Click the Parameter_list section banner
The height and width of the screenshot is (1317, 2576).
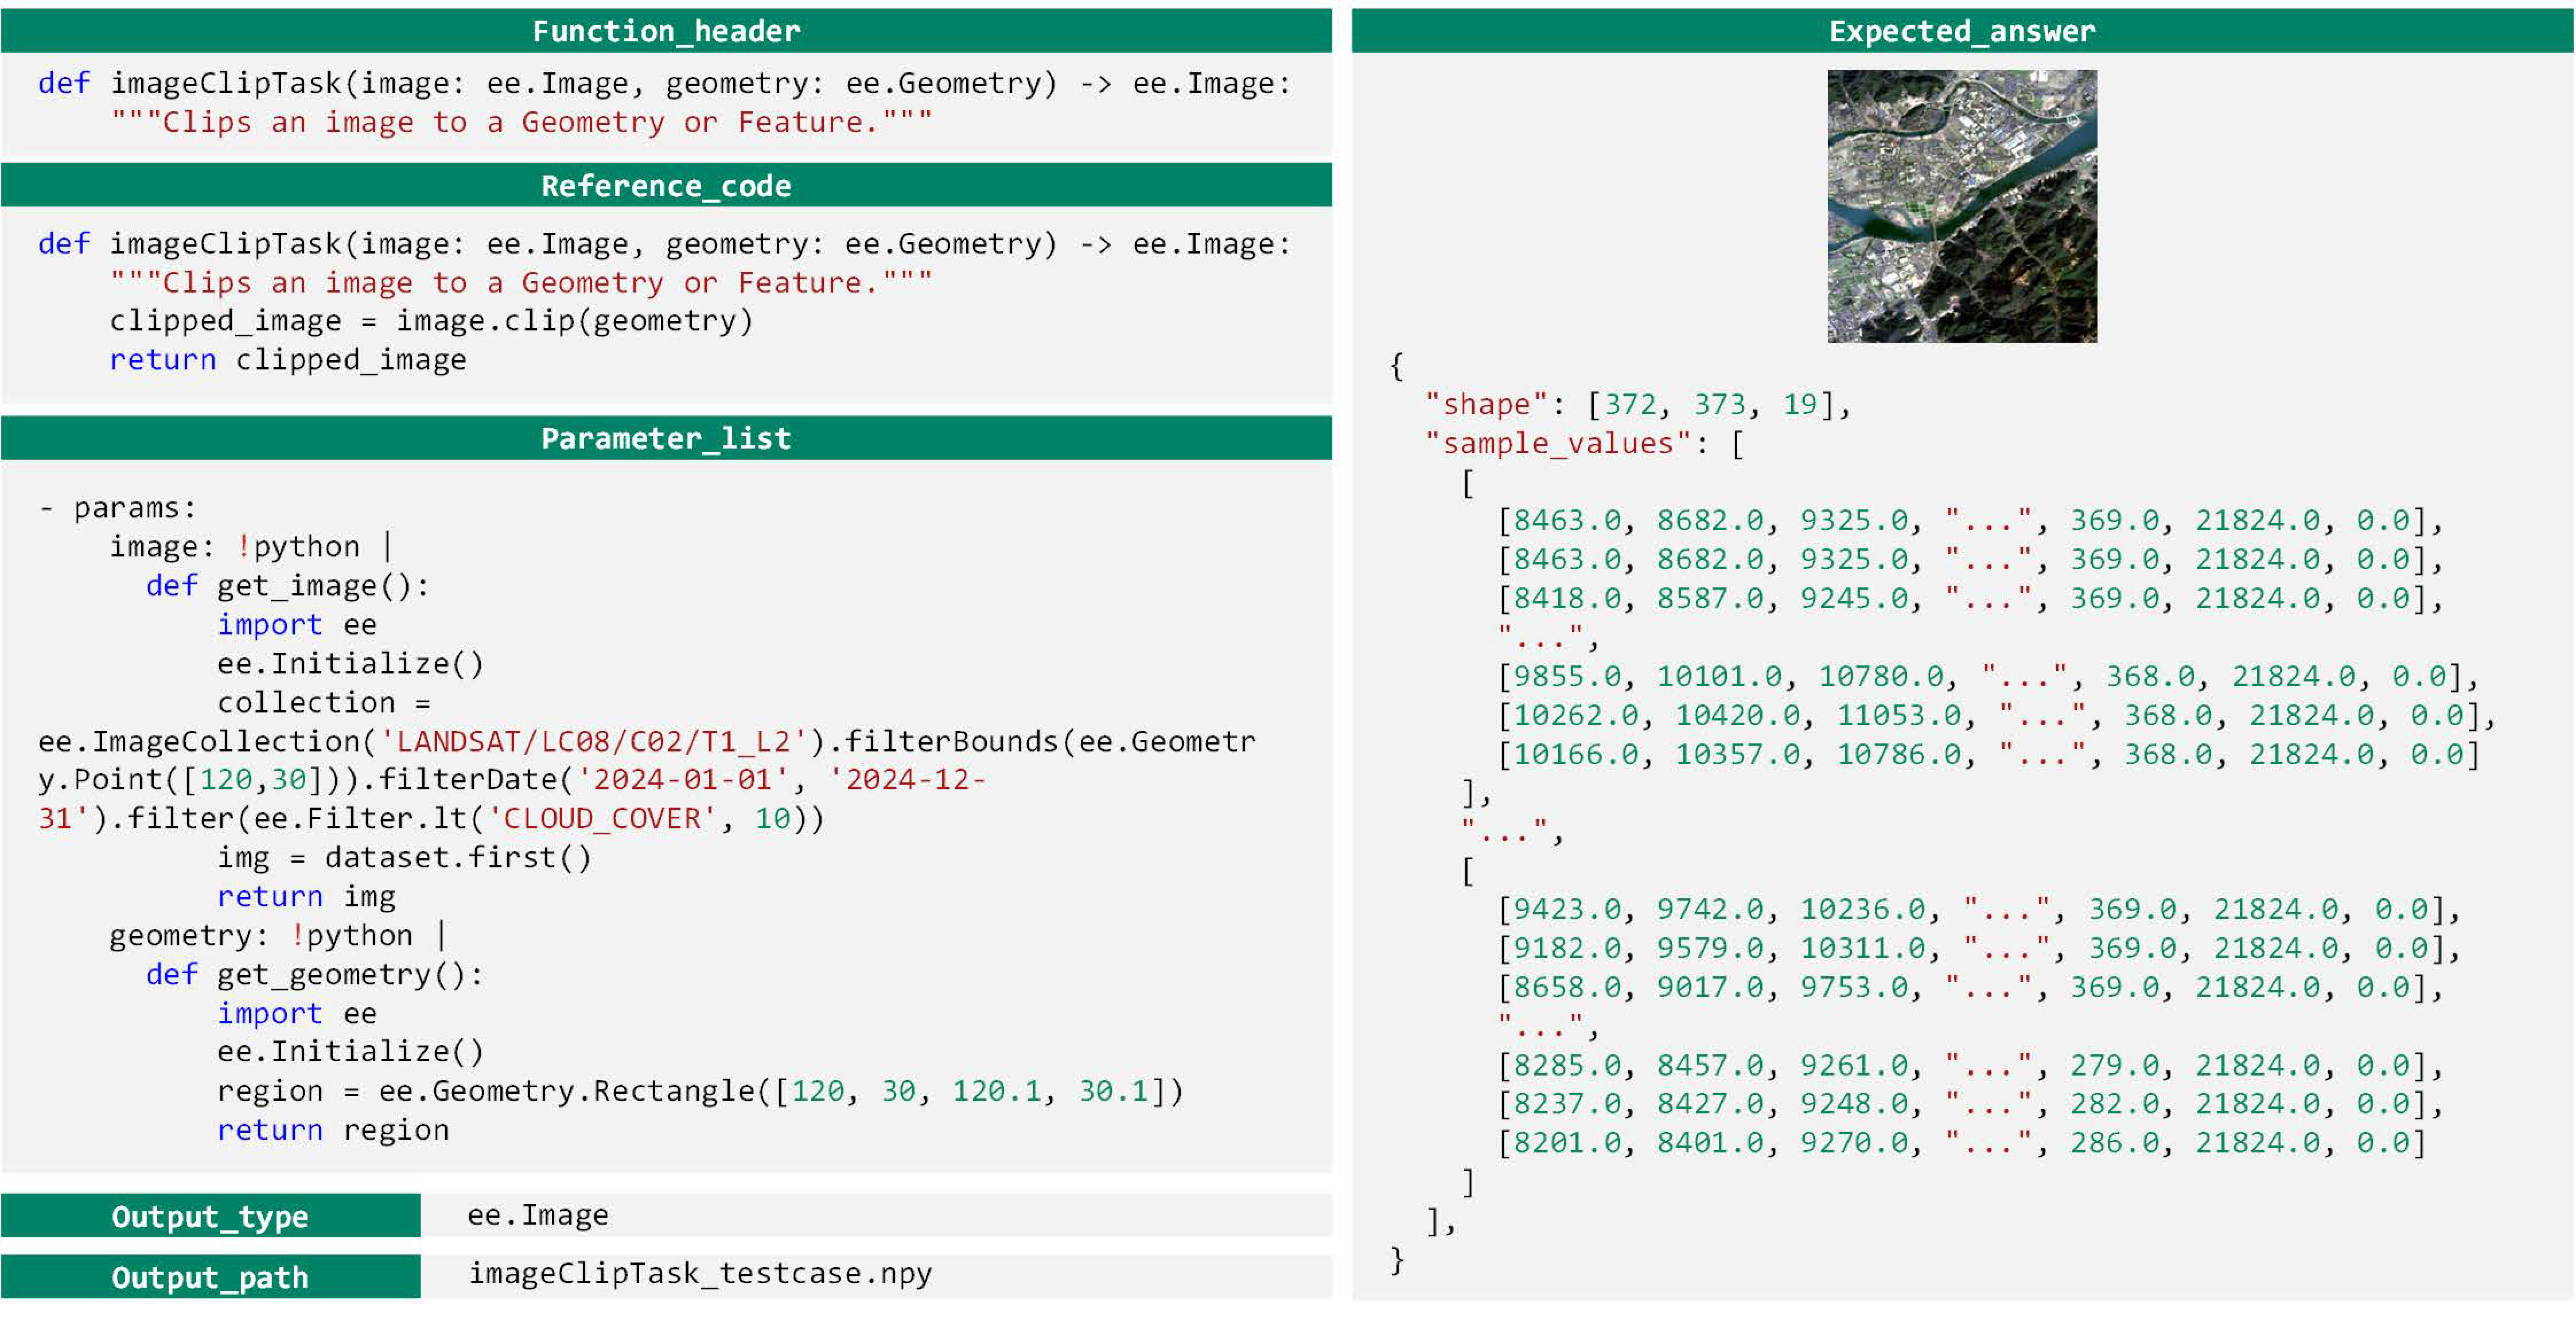click(666, 438)
